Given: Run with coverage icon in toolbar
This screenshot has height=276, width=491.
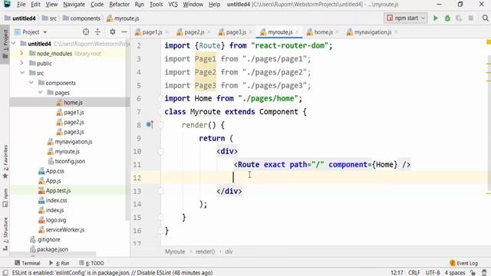Looking at the screenshot, I should click(x=459, y=18).
